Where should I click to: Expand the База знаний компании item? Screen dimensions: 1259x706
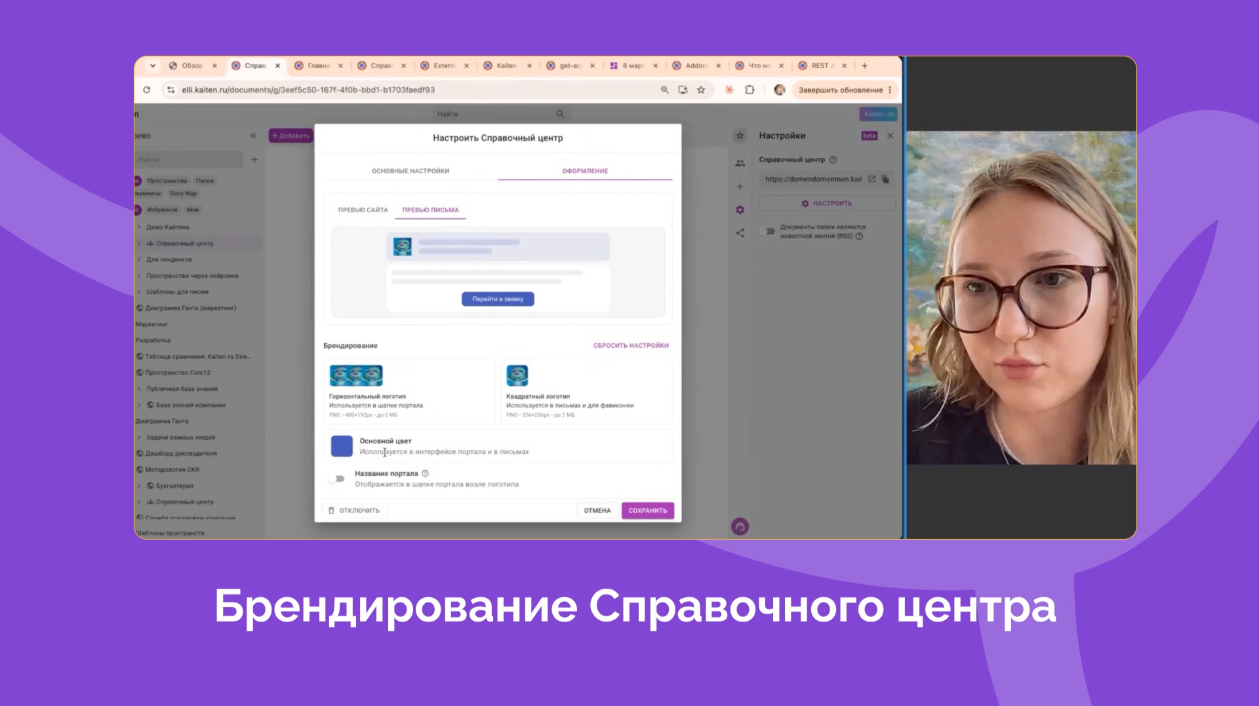click(139, 405)
